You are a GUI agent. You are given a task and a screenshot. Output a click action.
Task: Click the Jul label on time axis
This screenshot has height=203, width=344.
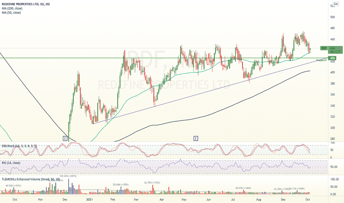pyautogui.click(x=233, y=199)
